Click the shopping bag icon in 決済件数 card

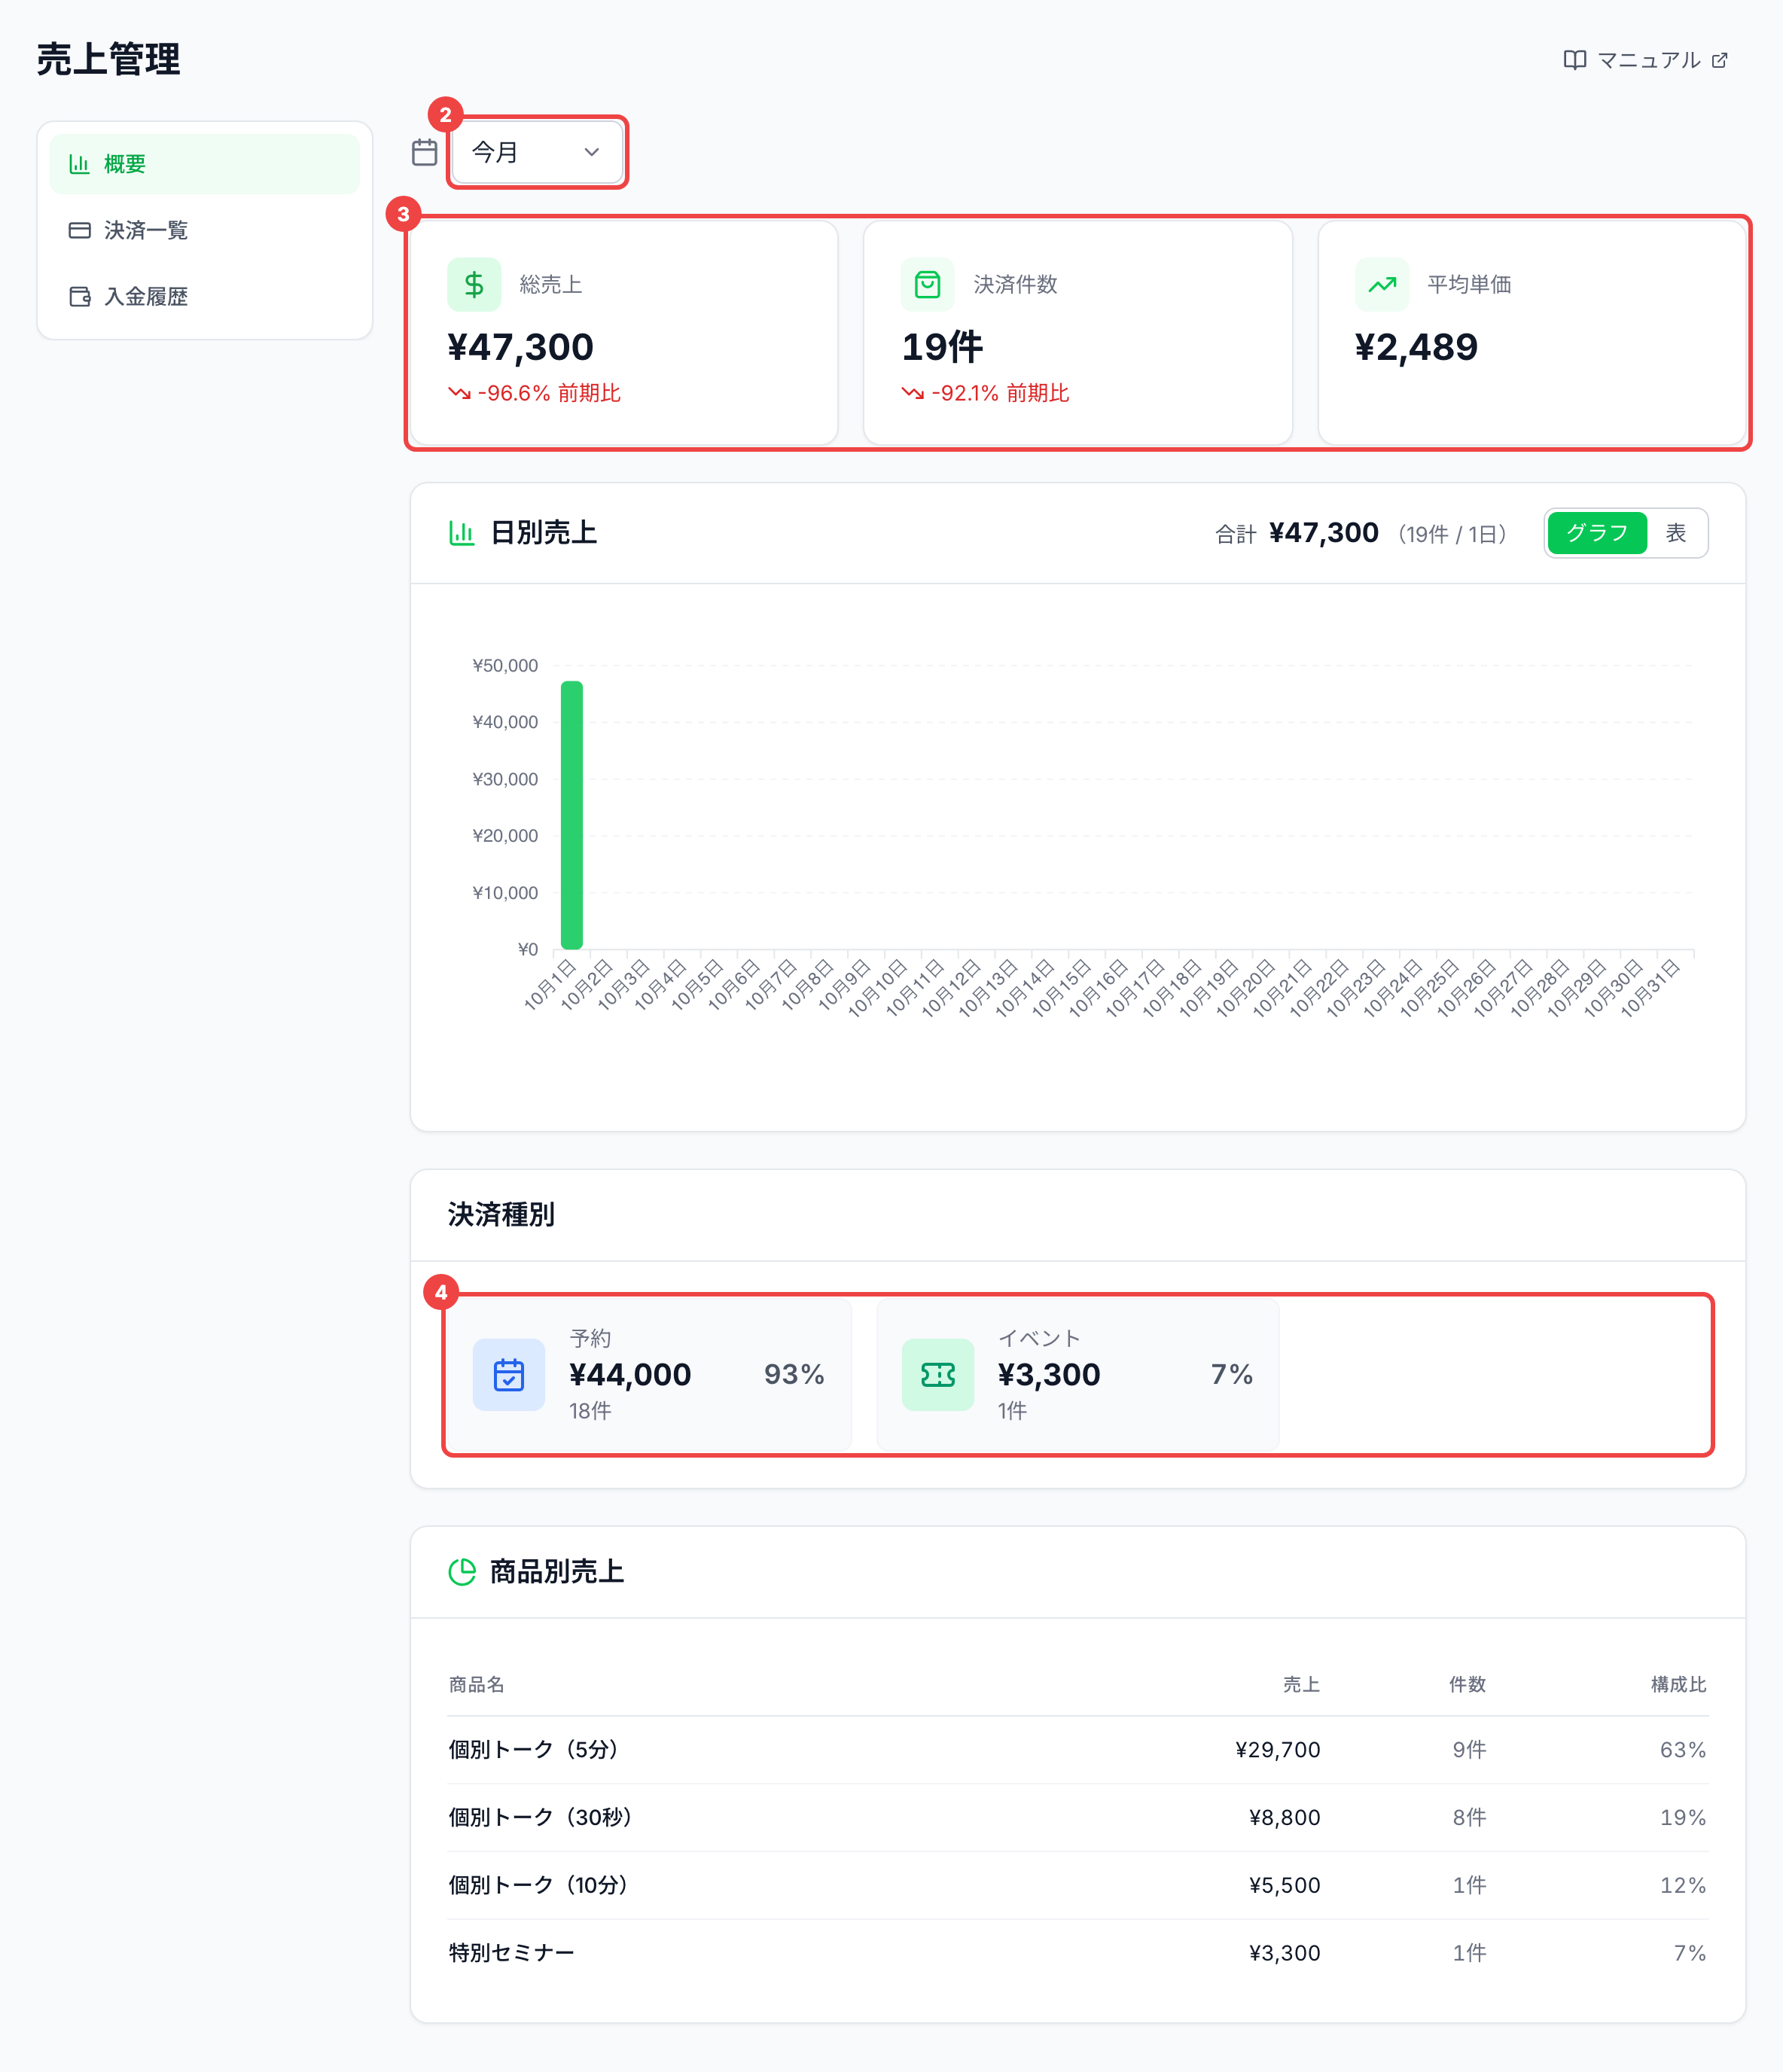(x=928, y=285)
